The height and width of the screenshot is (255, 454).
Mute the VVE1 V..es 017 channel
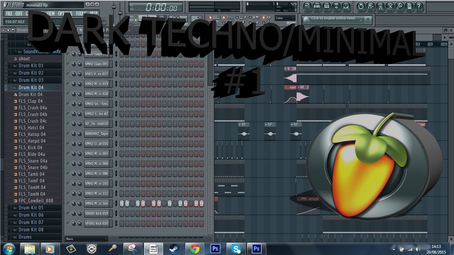(x=68, y=74)
